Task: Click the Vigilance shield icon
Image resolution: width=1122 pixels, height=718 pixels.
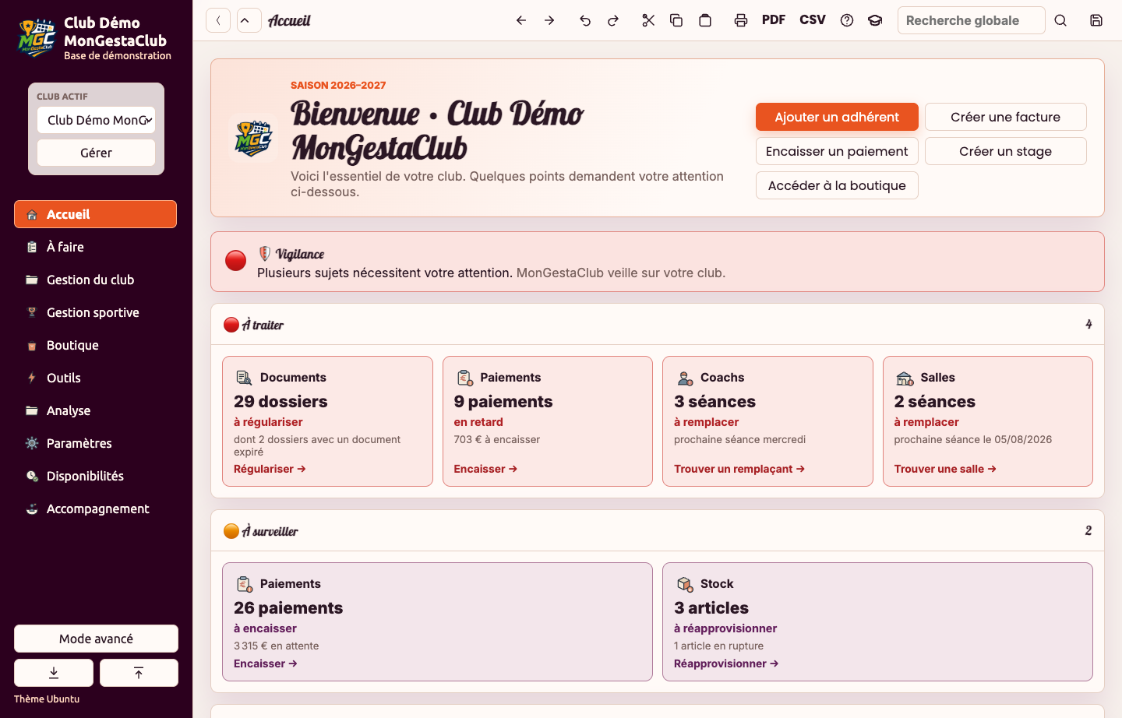Action: click(x=265, y=254)
